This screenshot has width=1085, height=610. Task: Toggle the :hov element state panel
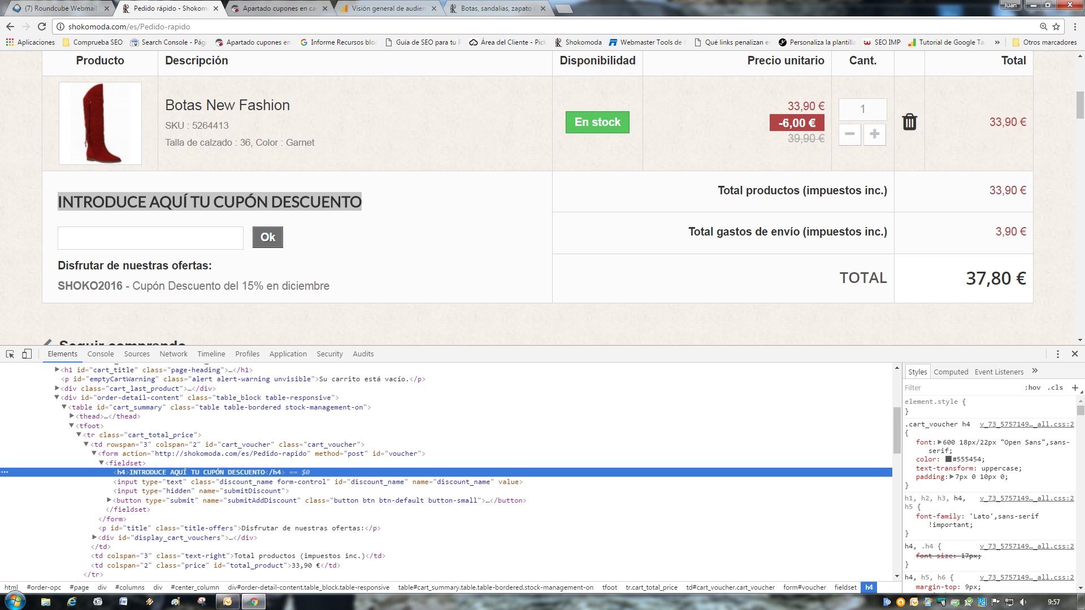[1032, 387]
